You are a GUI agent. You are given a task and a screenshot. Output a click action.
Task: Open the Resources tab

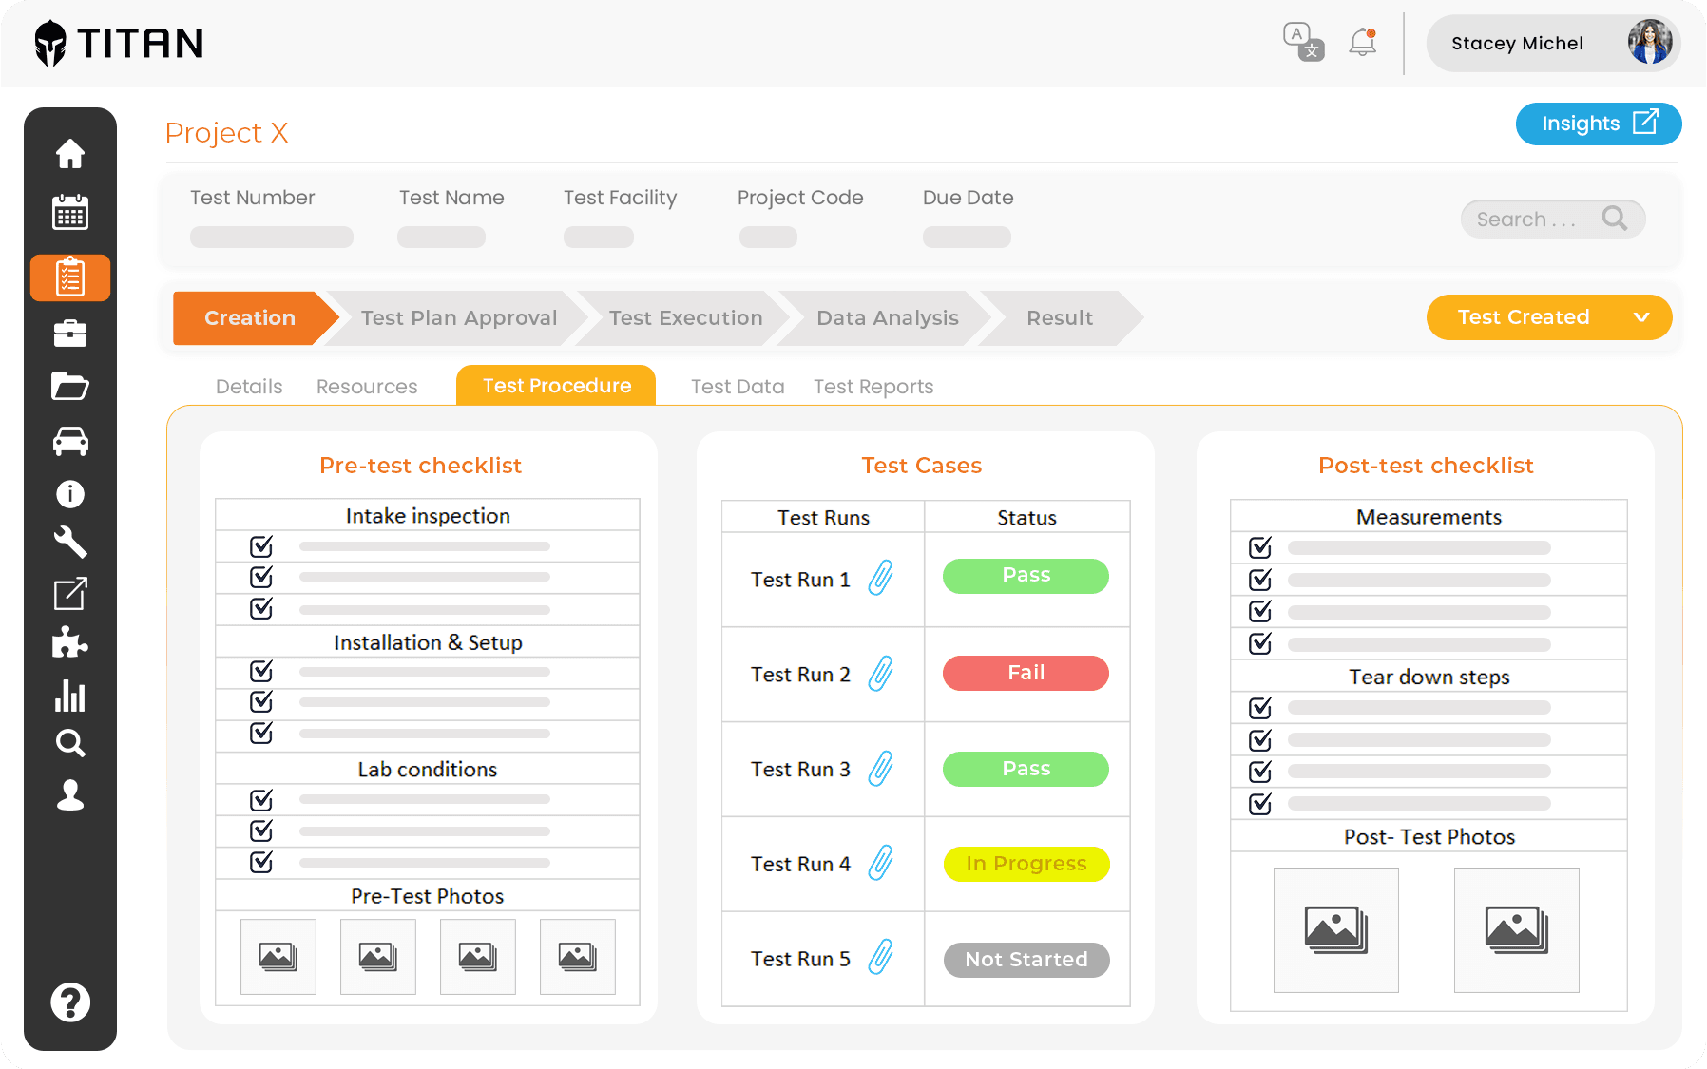coord(366,386)
